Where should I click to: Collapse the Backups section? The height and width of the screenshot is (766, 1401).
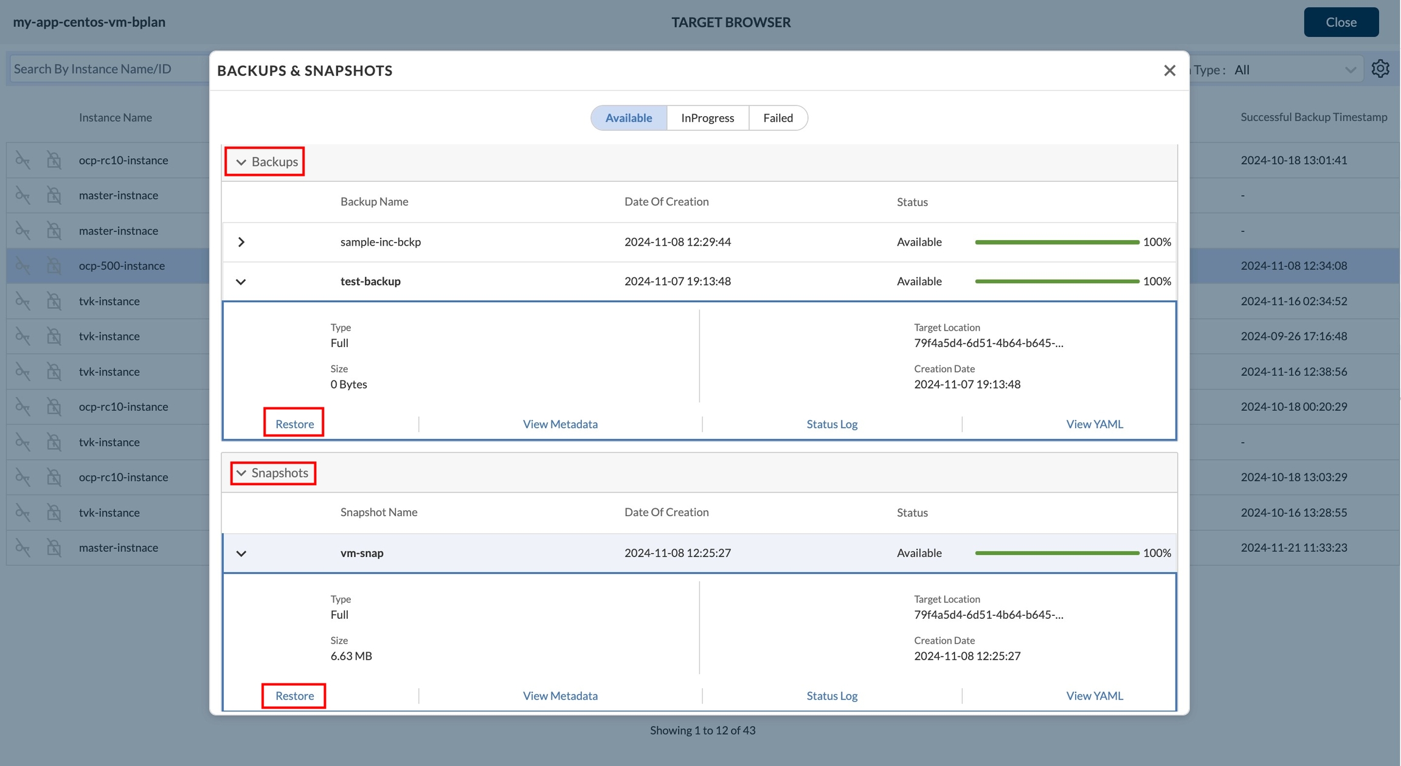[x=241, y=162]
